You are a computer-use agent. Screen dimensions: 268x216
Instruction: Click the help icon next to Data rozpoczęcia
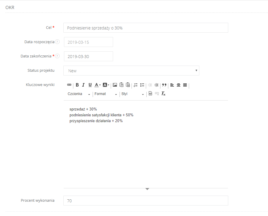[58, 42]
